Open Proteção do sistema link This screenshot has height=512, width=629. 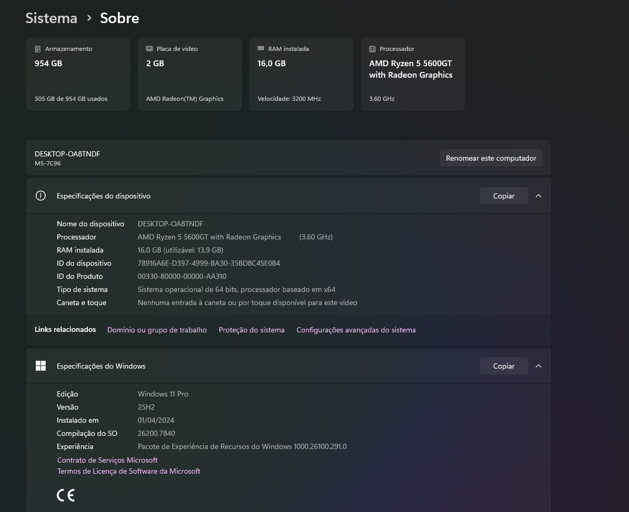(251, 330)
